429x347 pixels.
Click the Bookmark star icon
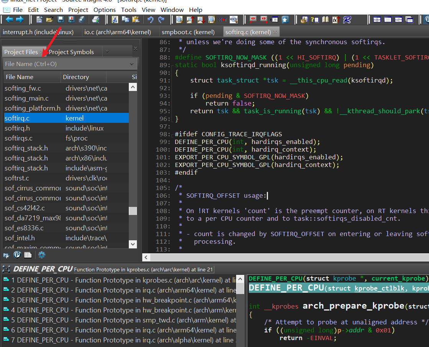(285, 20)
